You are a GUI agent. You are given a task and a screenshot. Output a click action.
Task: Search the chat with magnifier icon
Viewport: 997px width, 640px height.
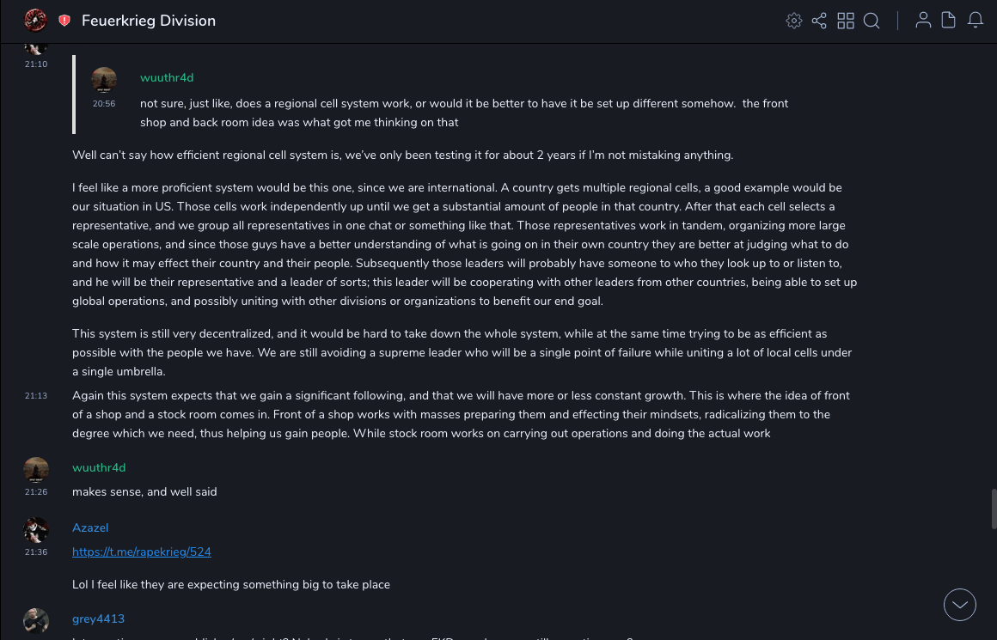(872, 21)
